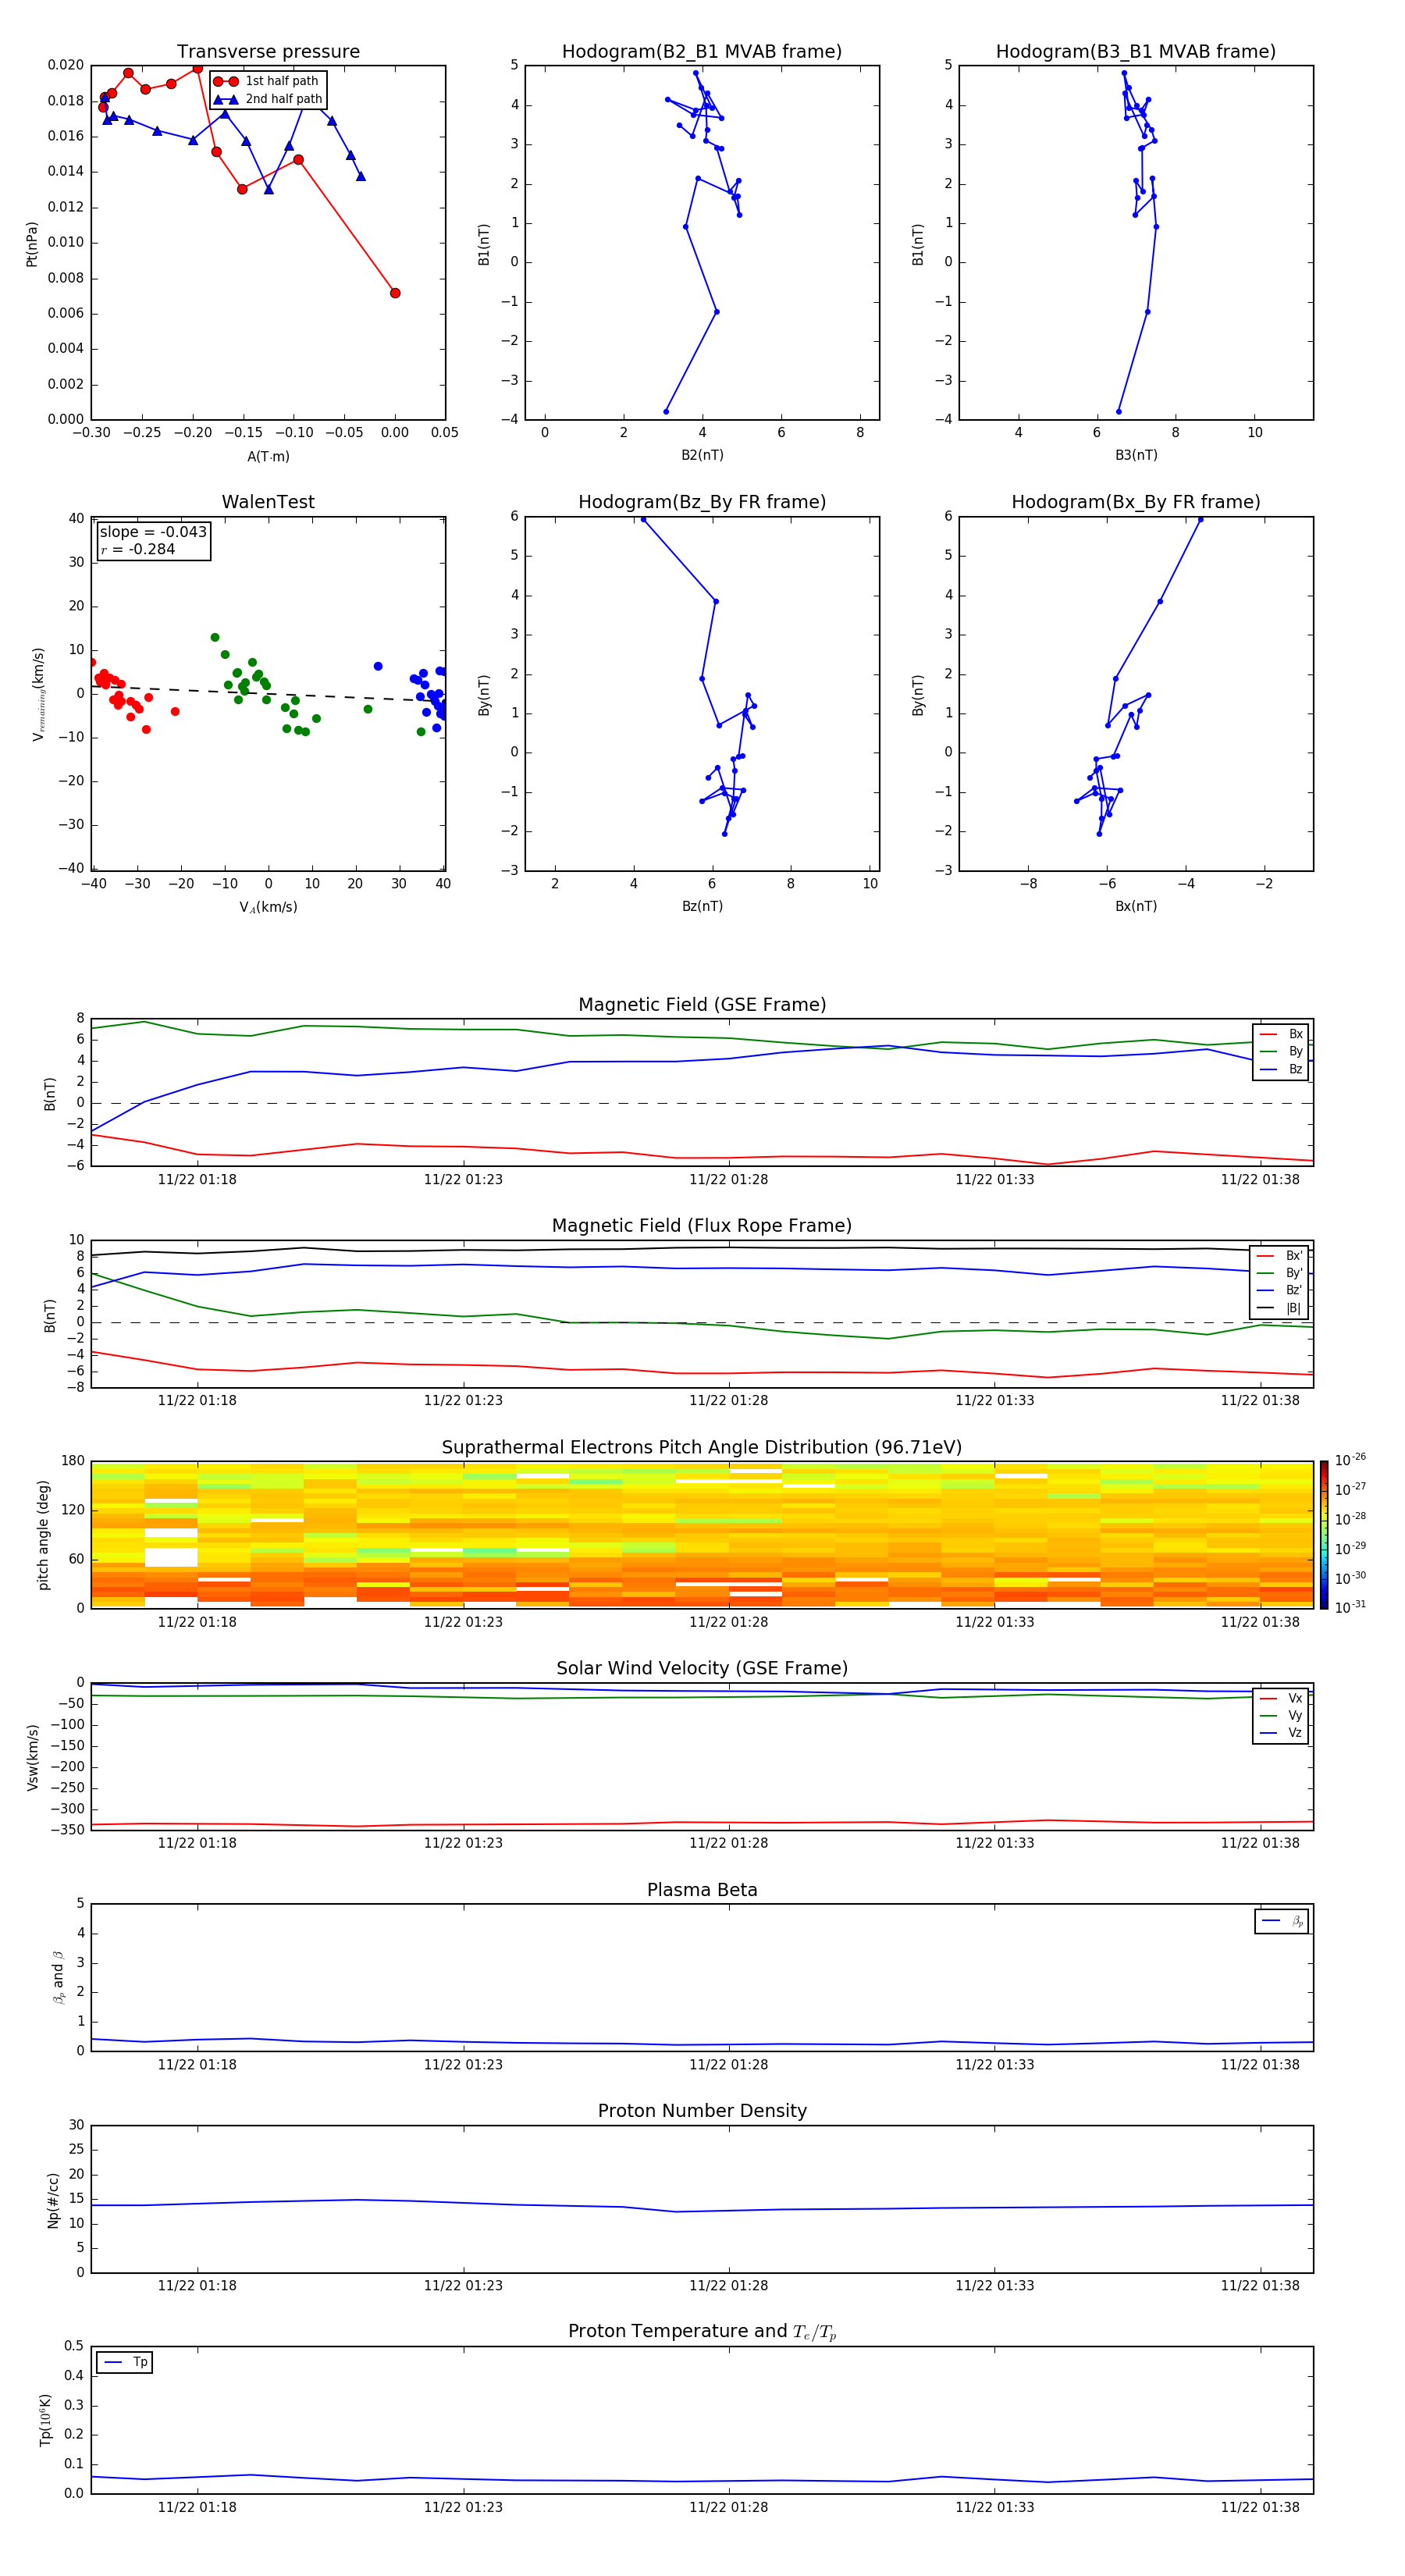Image resolution: width=1405 pixels, height=2576 pixels.
Task: Select the "βp and β" y-axis label
Action: click(x=58, y=1977)
